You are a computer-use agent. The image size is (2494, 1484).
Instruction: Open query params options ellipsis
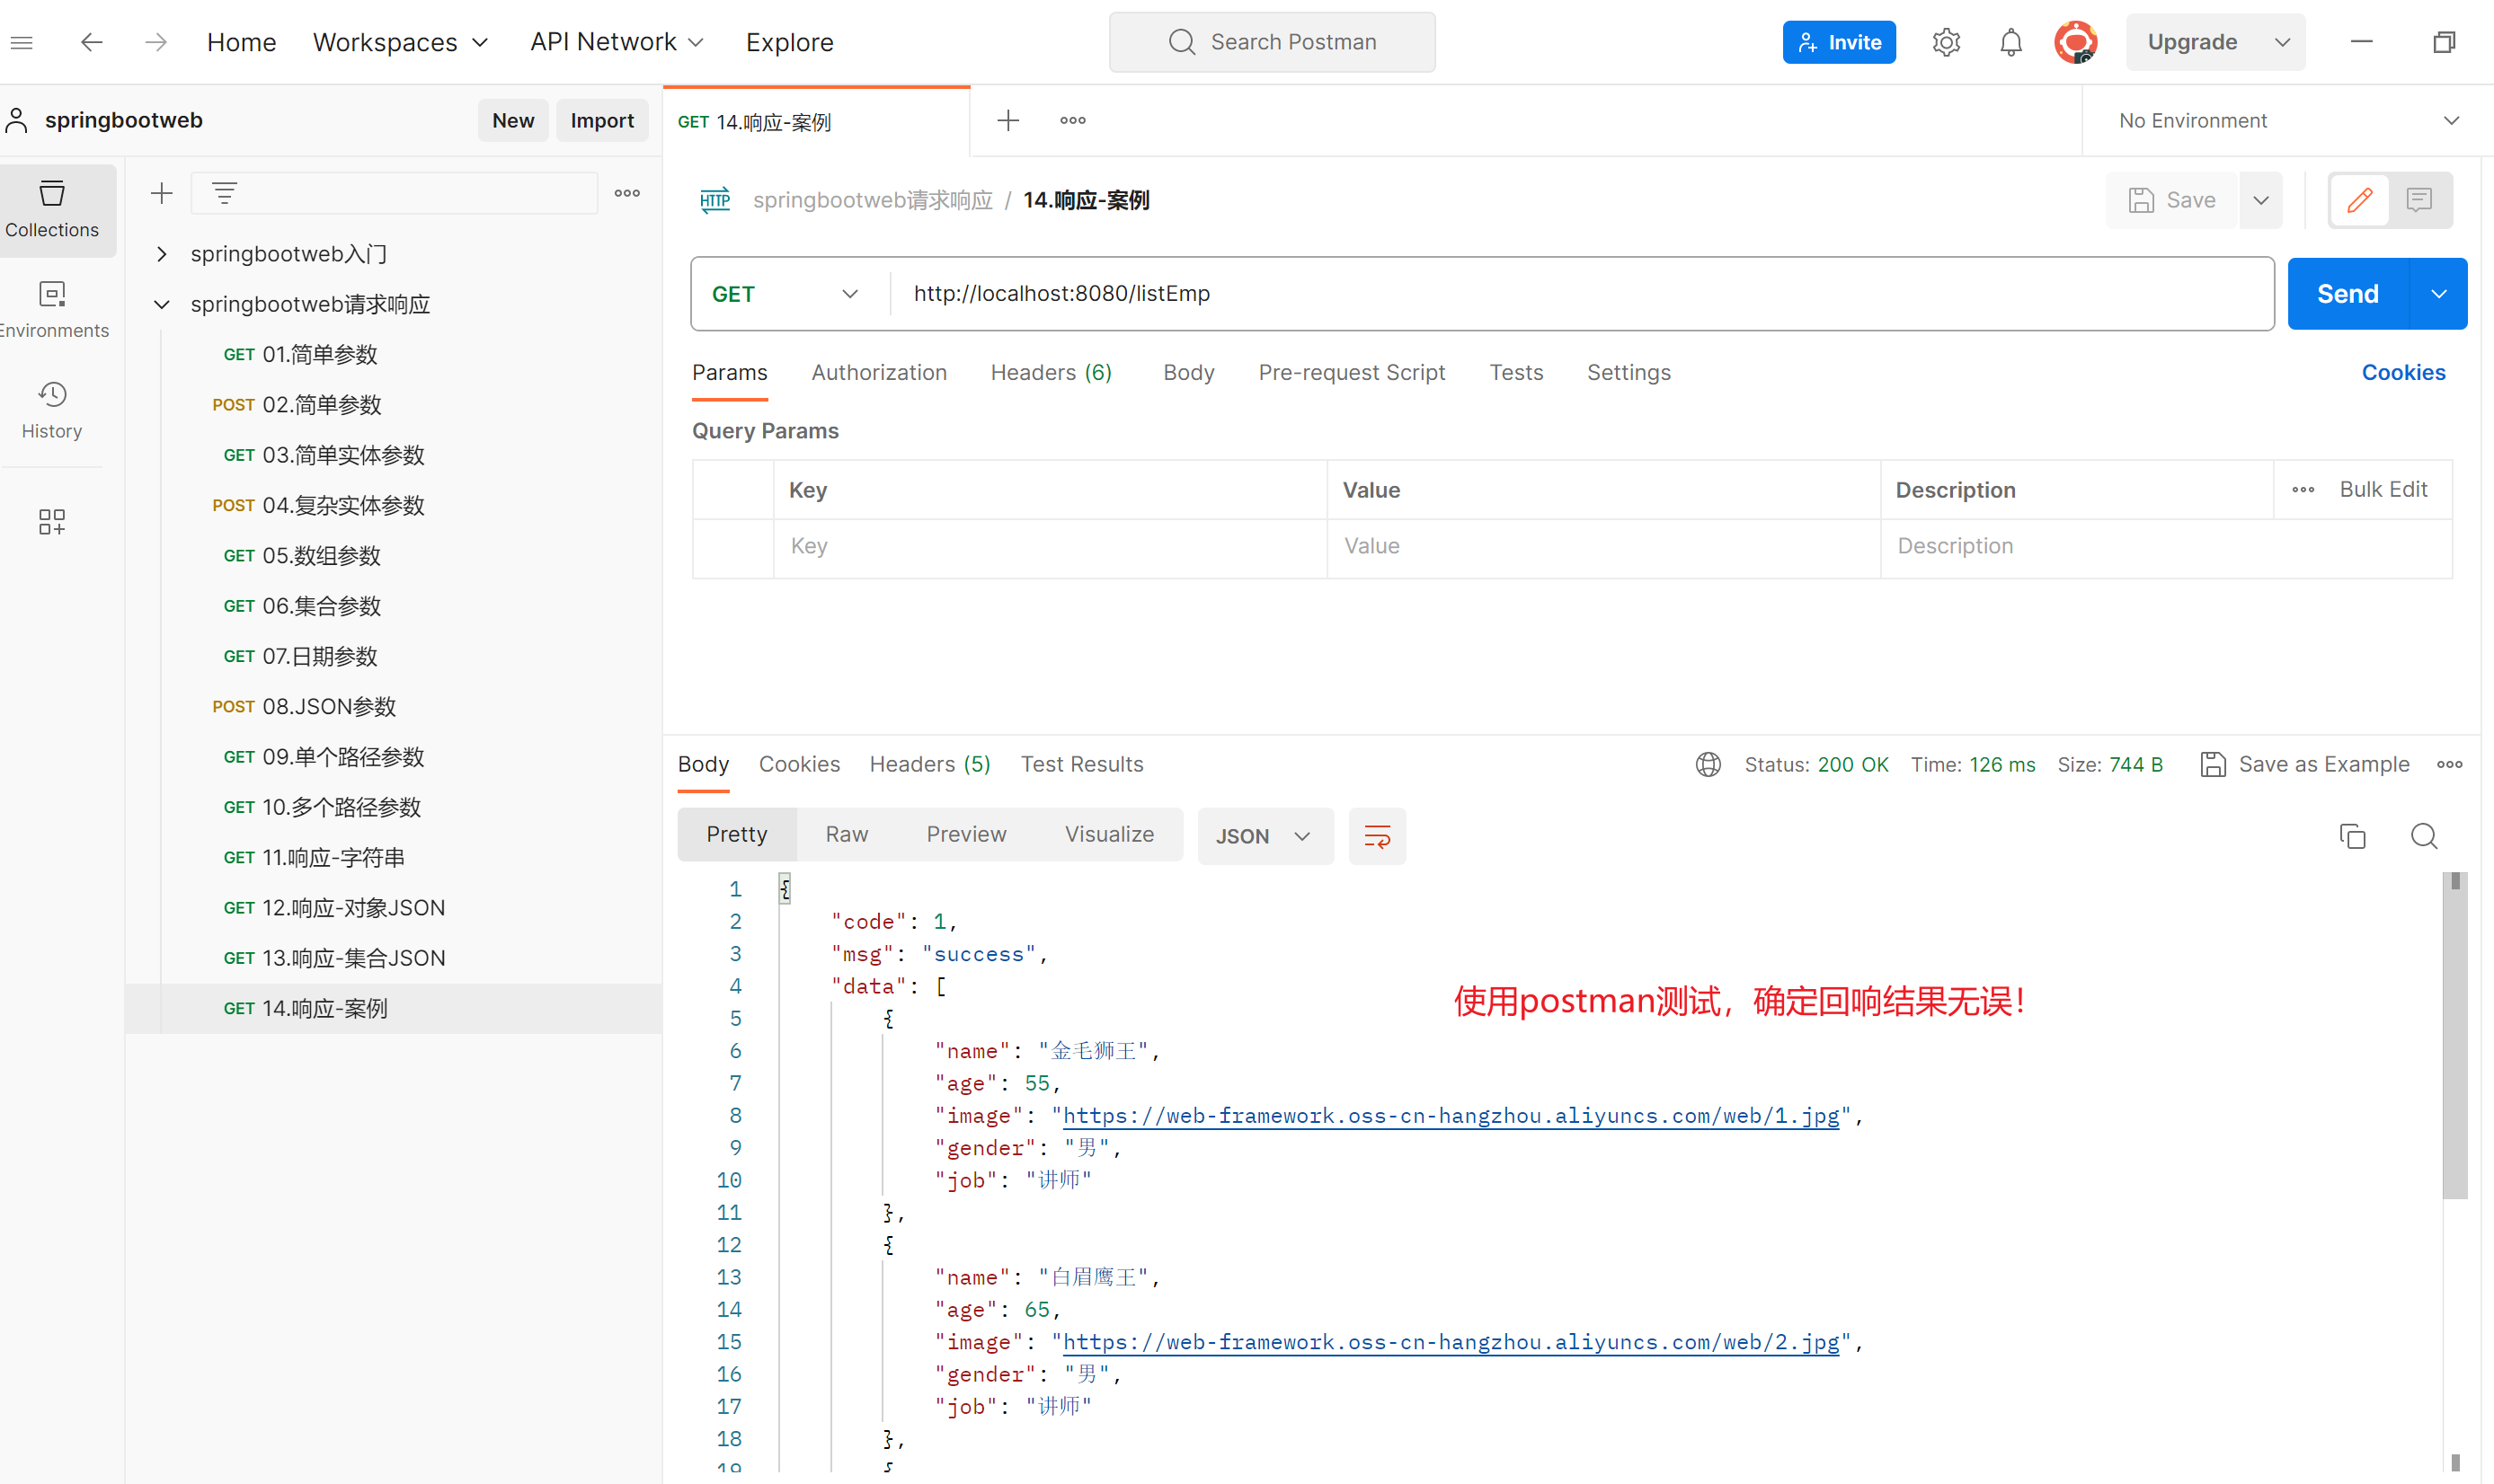pyautogui.click(x=2303, y=490)
